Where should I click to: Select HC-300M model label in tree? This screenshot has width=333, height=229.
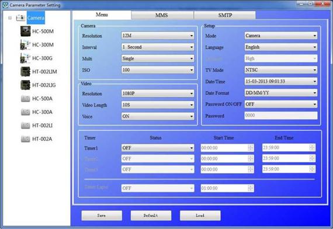43,45
